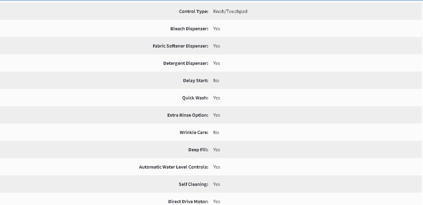The width and height of the screenshot is (423, 205).
Task: Click the Control Type label
Action: click(x=194, y=11)
